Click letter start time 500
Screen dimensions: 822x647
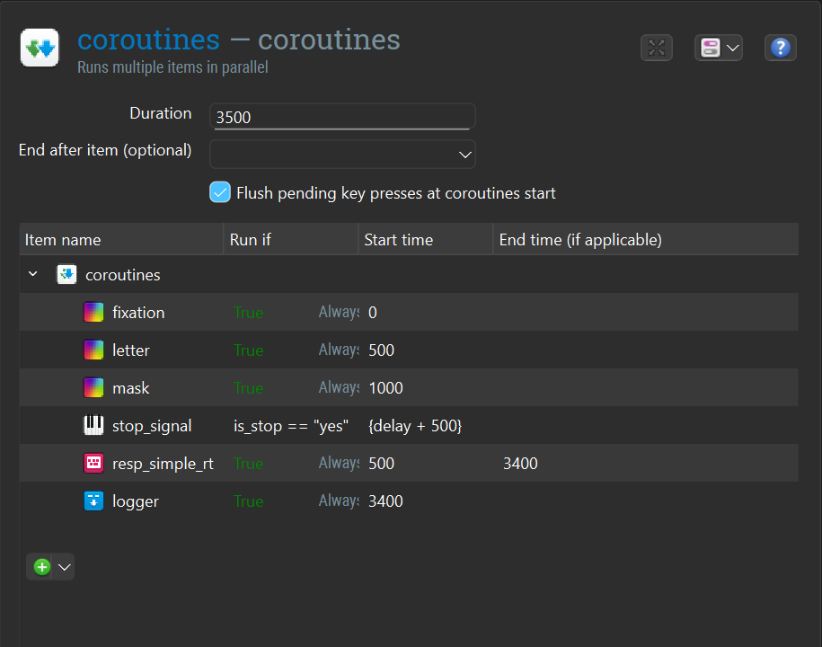point(381,350)
